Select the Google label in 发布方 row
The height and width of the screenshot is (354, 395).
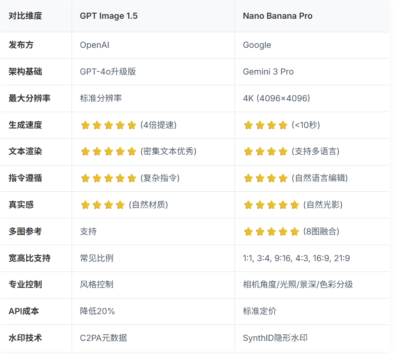click(x=256, y=45)
